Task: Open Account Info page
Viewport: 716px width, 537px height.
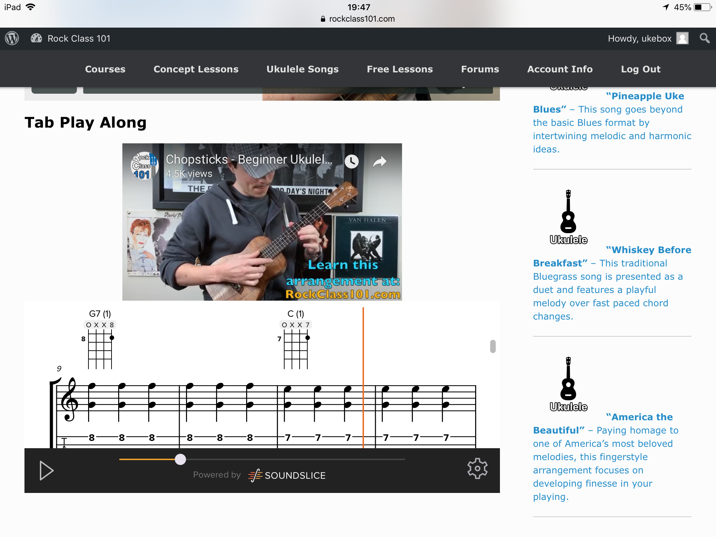Action: point(560,69)
